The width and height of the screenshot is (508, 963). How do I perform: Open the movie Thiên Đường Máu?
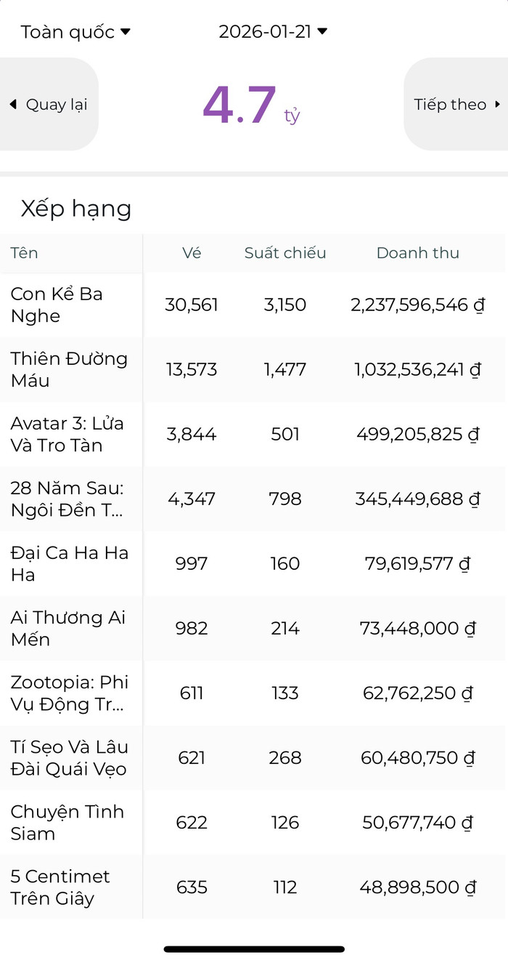(x=69, y=369)
